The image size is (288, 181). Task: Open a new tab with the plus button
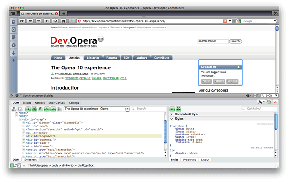64,13
